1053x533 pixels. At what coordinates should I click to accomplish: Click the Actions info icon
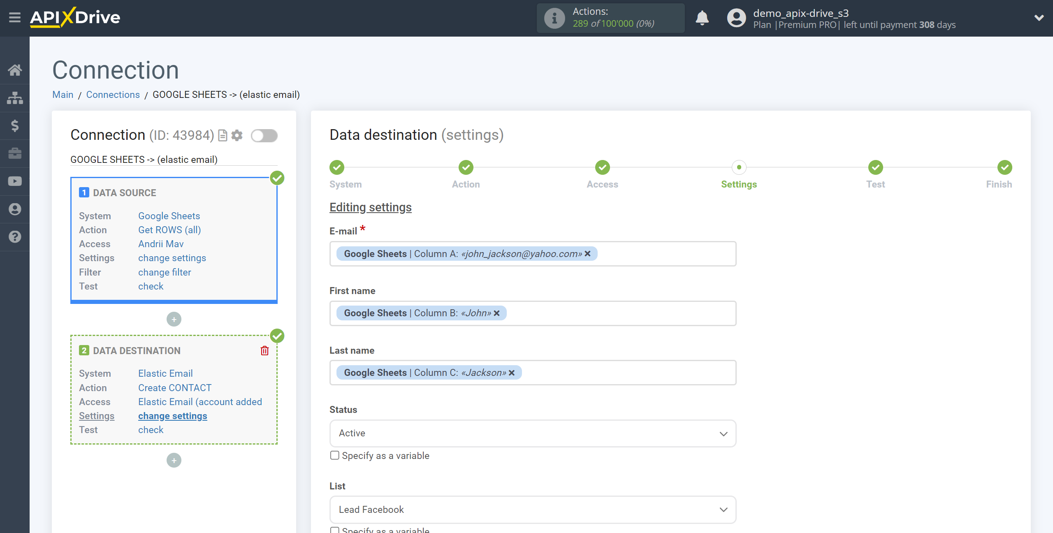coord(554,18)
